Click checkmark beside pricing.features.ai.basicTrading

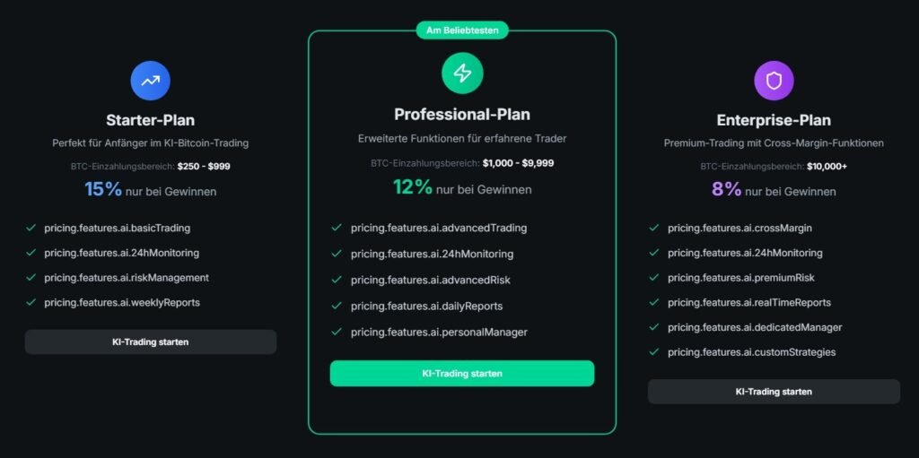coord(31,228)
